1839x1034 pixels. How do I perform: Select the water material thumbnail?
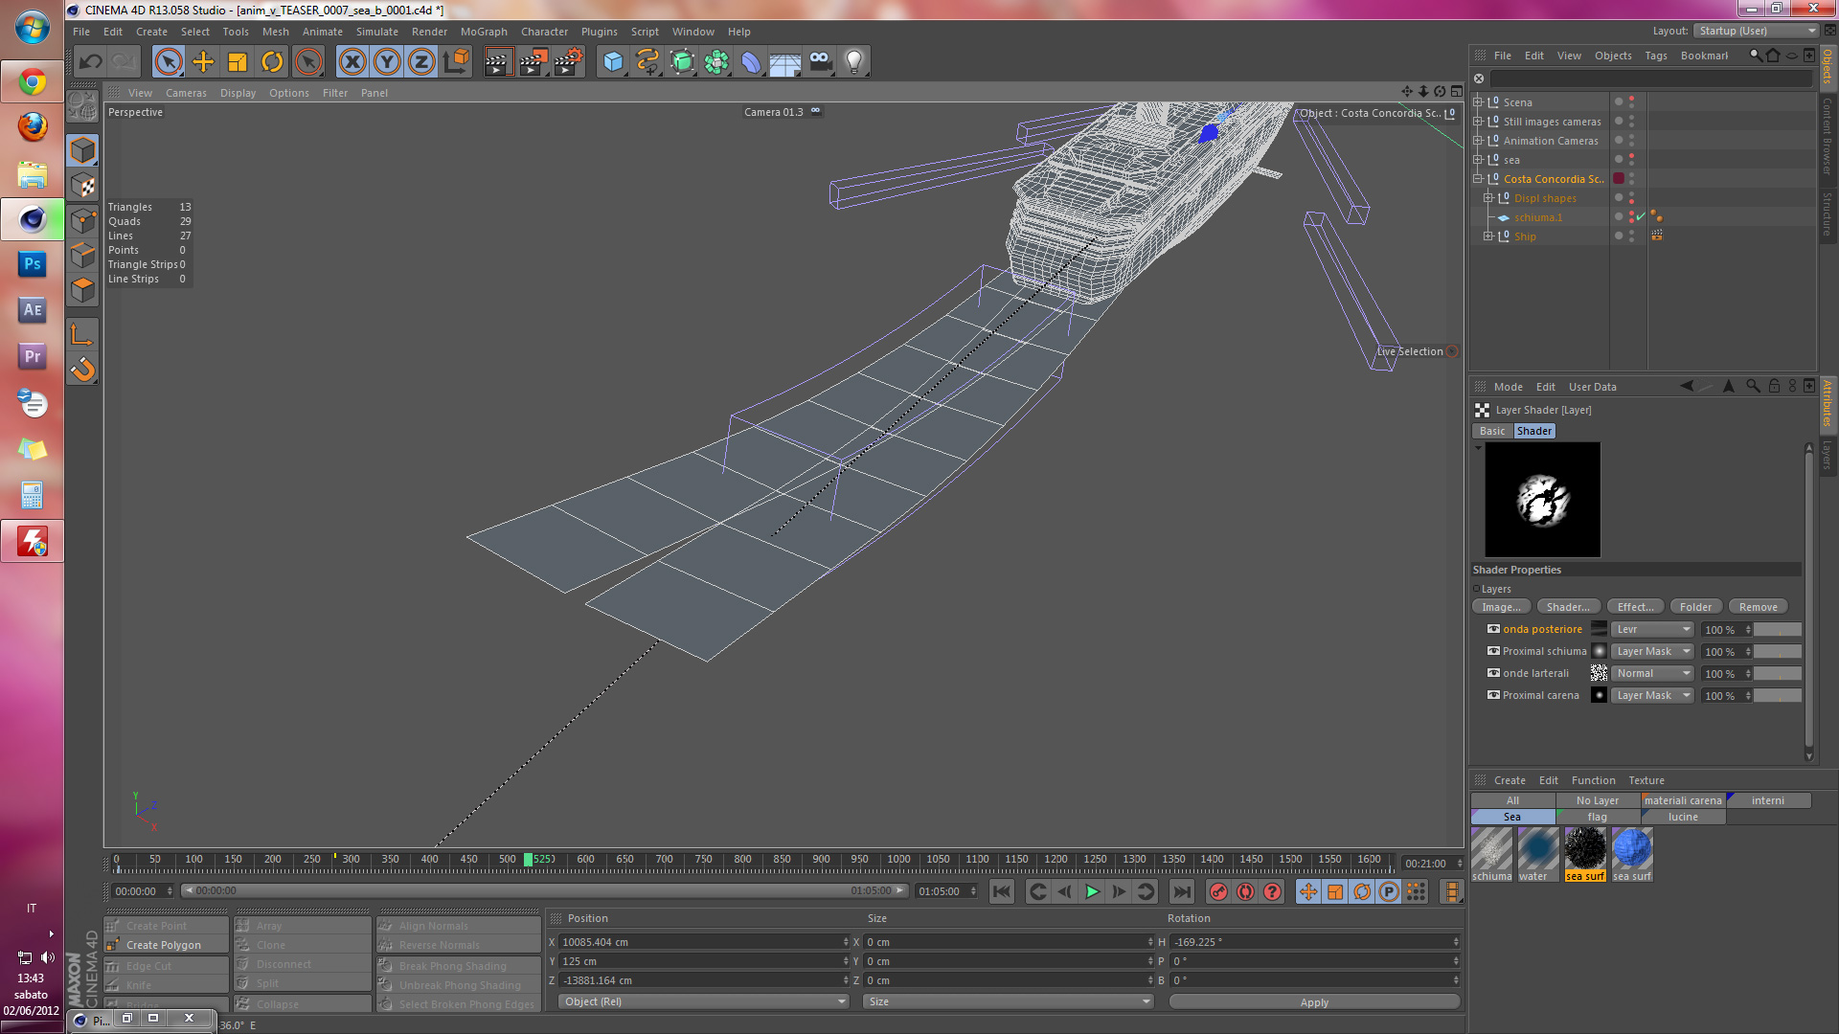[1537, 848]
